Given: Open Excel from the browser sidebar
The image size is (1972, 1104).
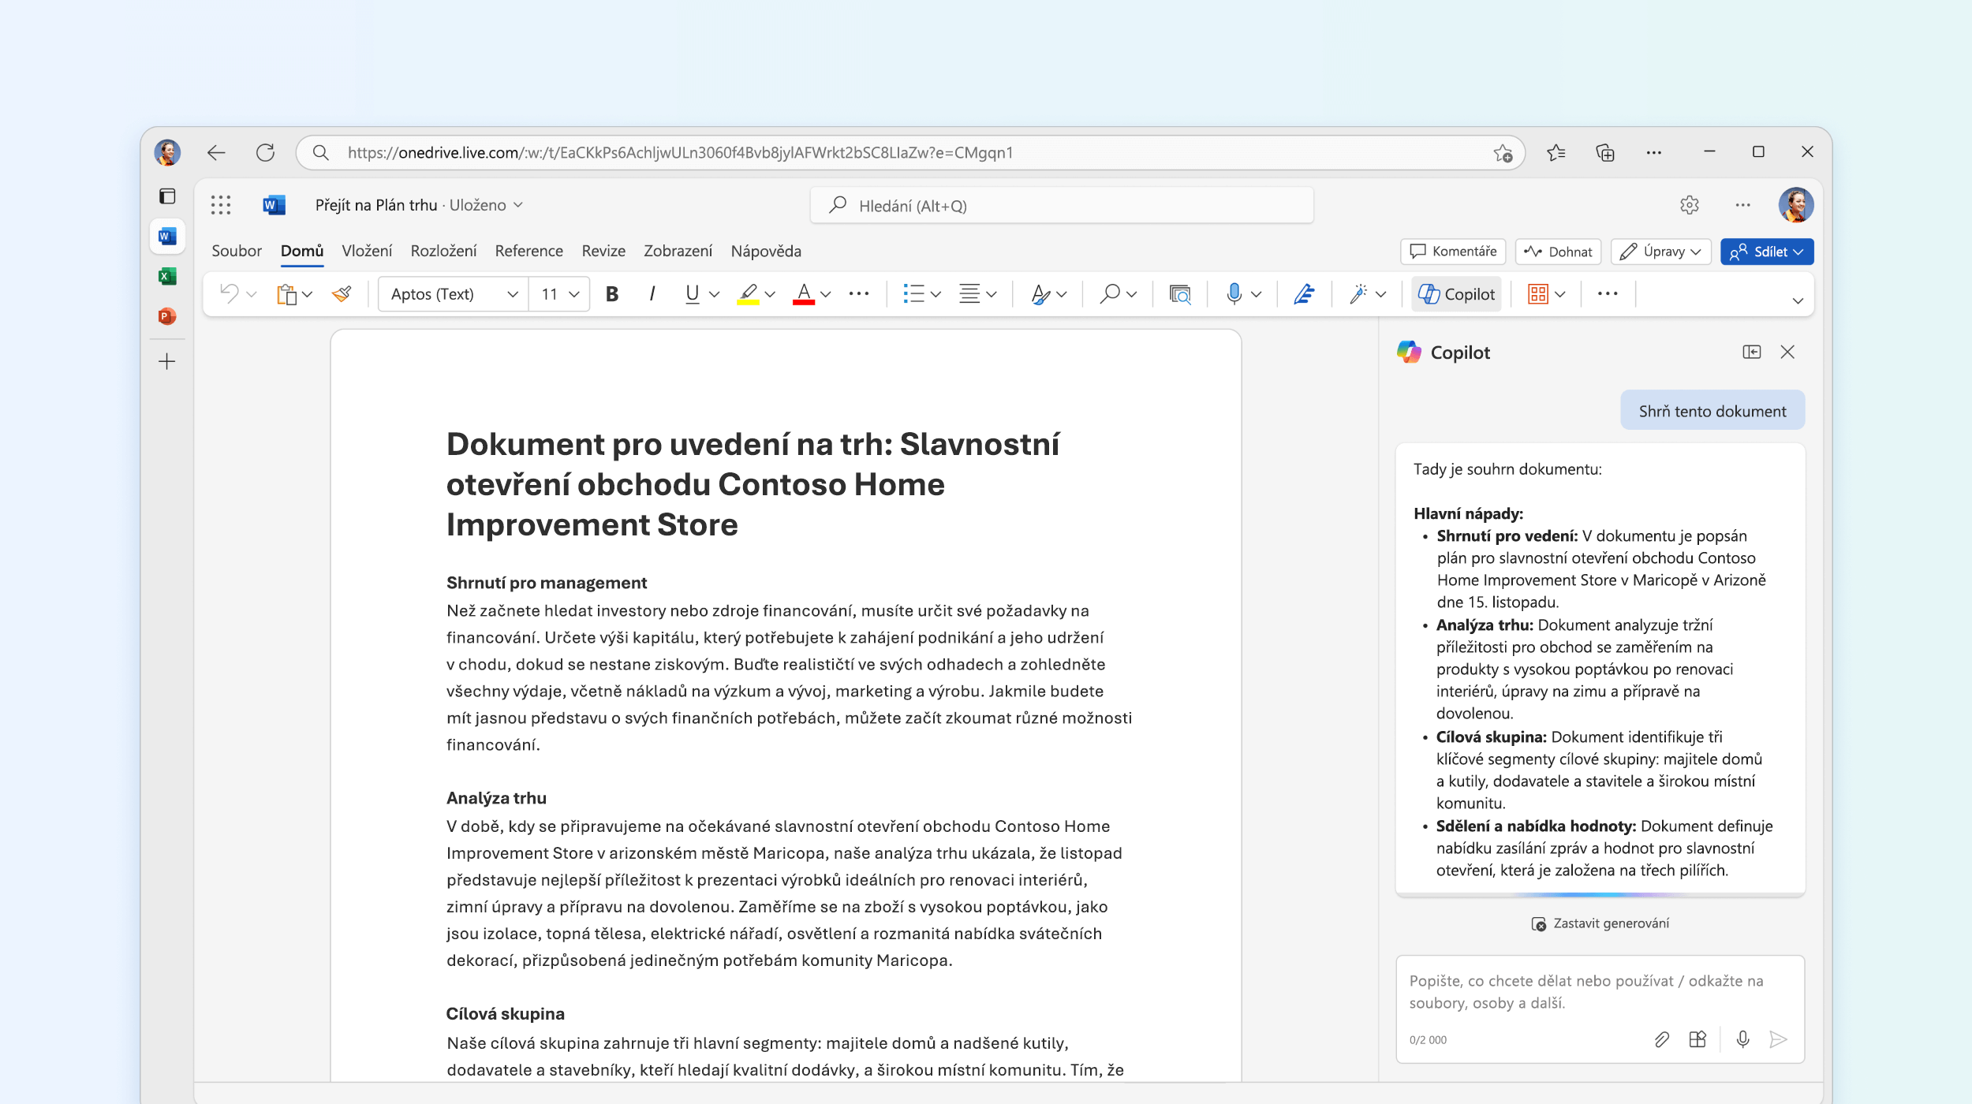Looking at the screenshot, I should 167,276.
